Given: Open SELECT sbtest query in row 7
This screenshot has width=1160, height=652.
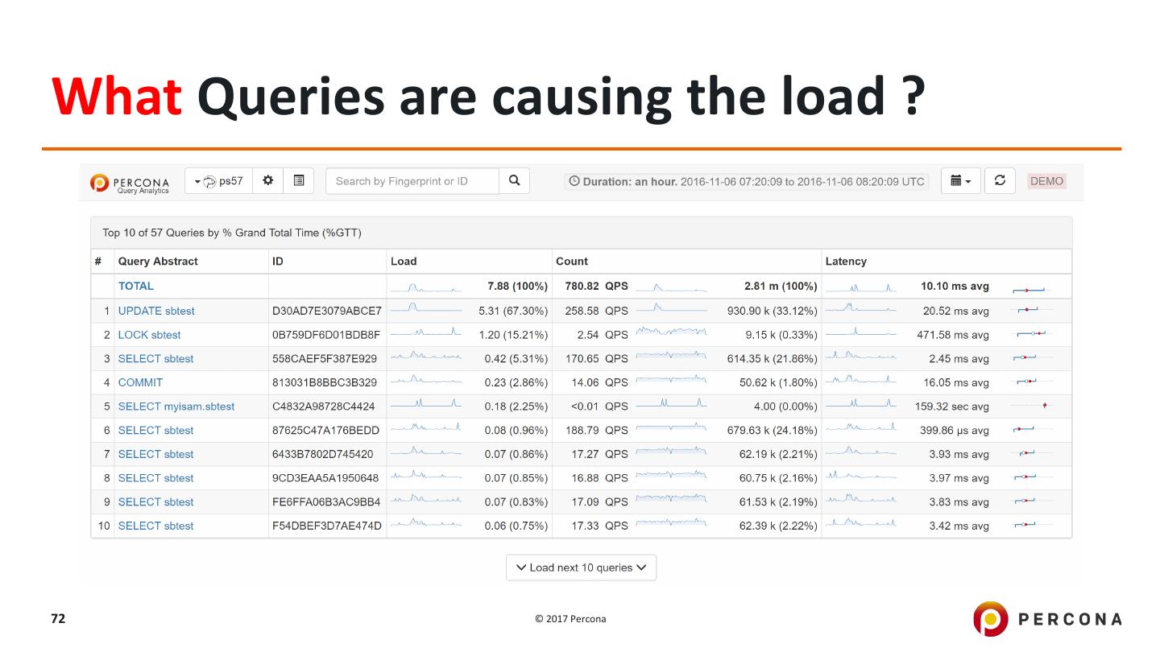Looking at the screenshot, I should (155, 454).
